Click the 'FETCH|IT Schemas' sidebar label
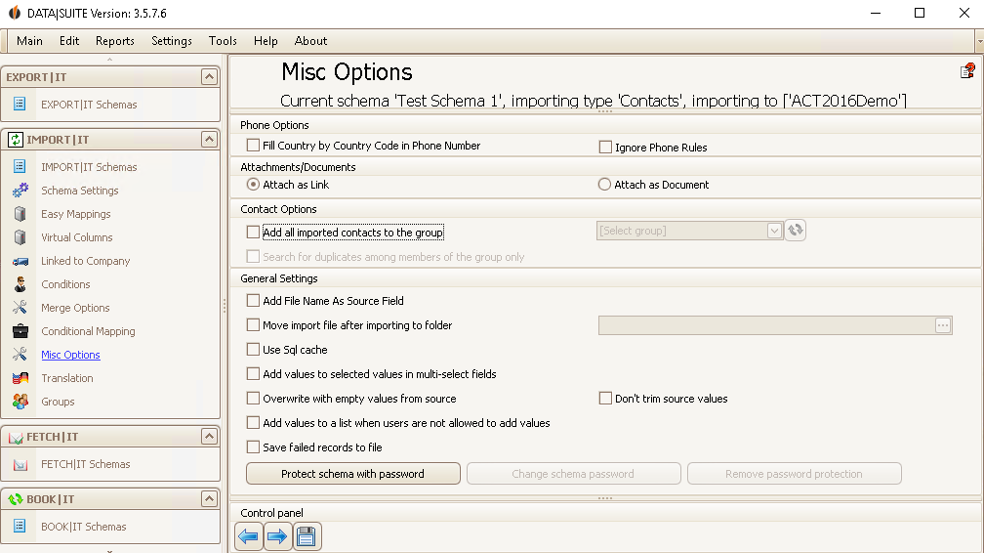 [85, 464]
